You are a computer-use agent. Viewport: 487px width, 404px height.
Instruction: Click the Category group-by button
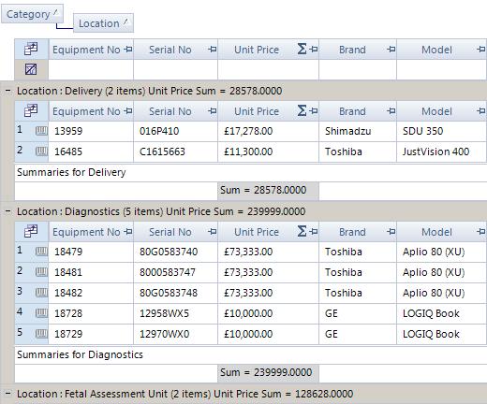tap(32, 14)
